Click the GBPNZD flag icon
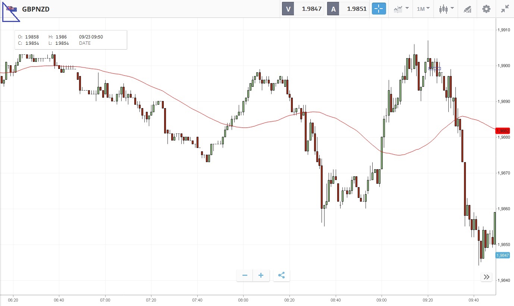 tap(12, 9)
